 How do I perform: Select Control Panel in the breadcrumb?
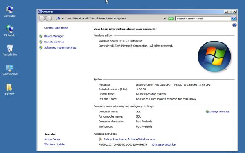pyautogui.click(x=73, y=18)
